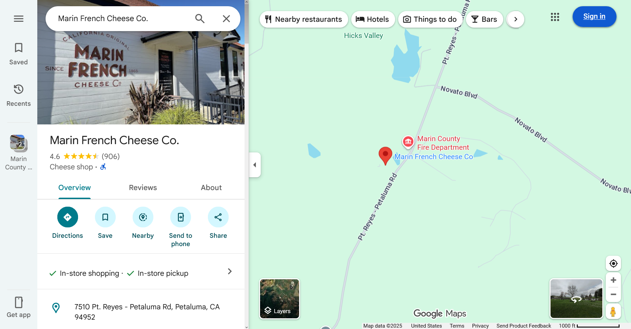This screenshot has height=329, width=631.
Task: Sign in to Google account
Action: point(594,17)
